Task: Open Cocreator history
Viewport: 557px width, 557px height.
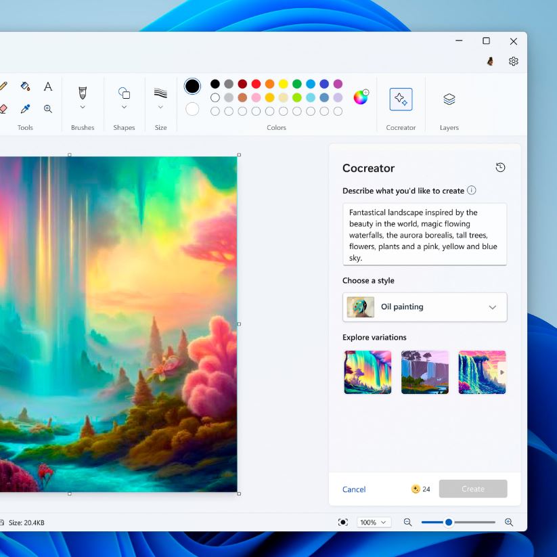Action: tap(500, 168)
